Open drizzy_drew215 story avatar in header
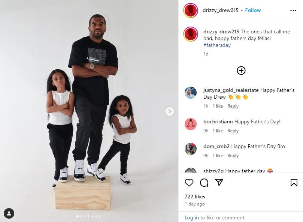The image size is (303, 222). [191, 10]
